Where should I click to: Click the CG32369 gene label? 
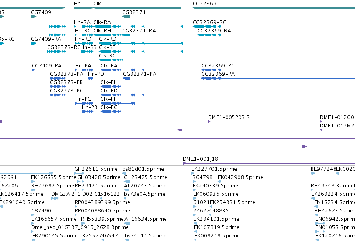pos(204,4)
